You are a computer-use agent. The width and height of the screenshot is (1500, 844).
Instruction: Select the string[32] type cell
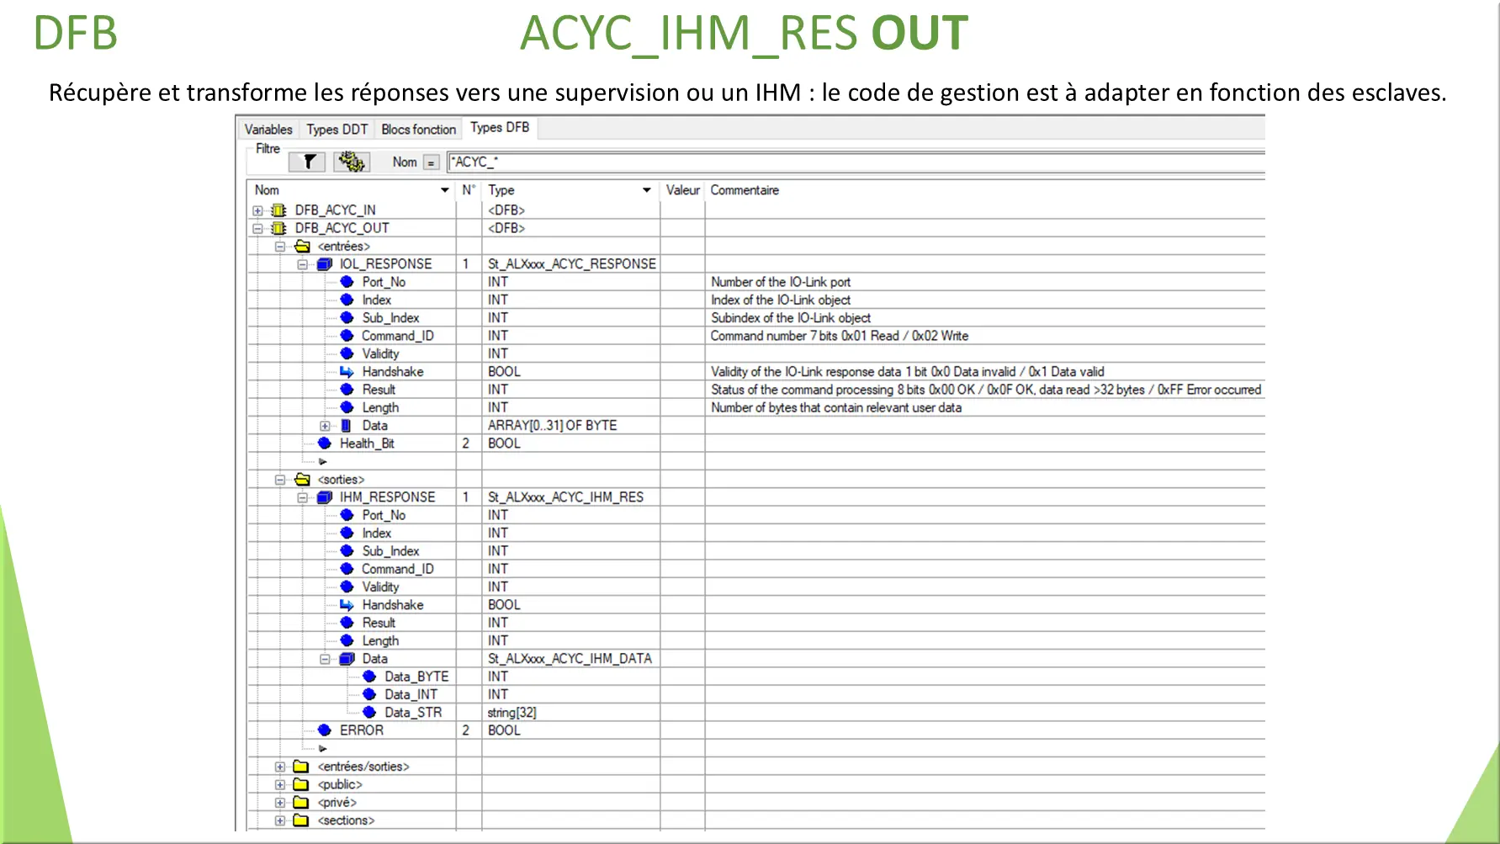coord(571,713)
